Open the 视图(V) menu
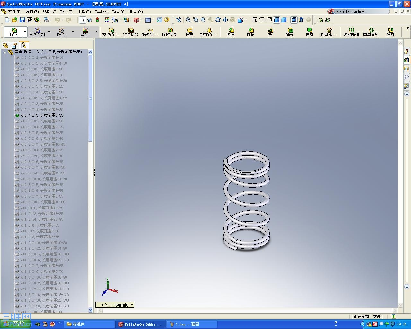The width and height of the screenshot is (411, 329). (49, 12)
